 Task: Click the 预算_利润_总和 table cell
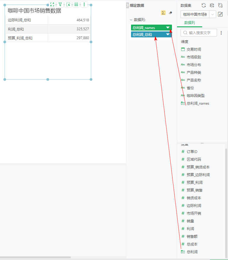[27, 38]
